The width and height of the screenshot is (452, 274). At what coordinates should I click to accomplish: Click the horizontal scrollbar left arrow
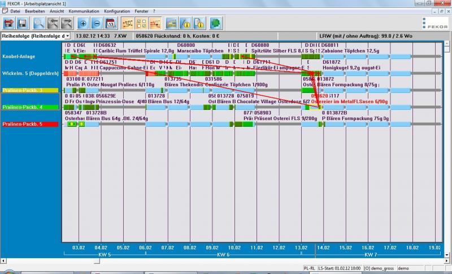pos(3,261)
